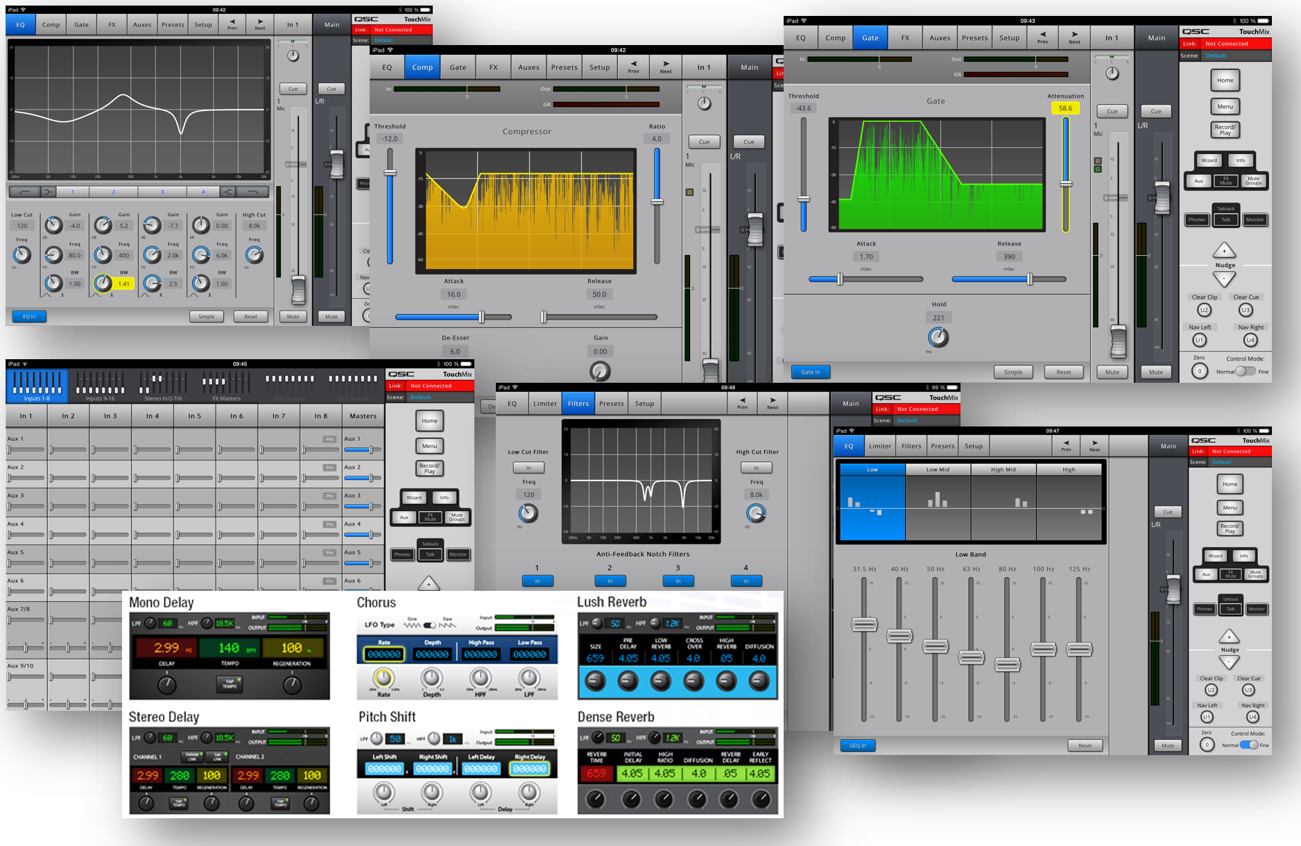Flip the Chorus LFO Type sine/saw switch

[430, 625]
